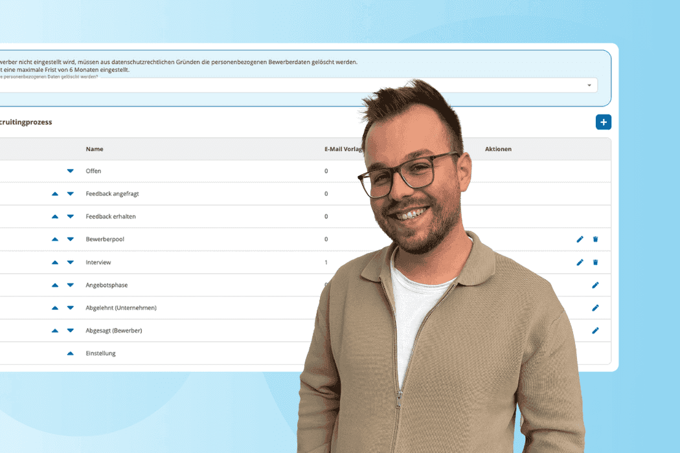This screenshot has height=453, width=680.
Task: Delete the Interview stage using the trash icon
Action: (x=596, y=262)
